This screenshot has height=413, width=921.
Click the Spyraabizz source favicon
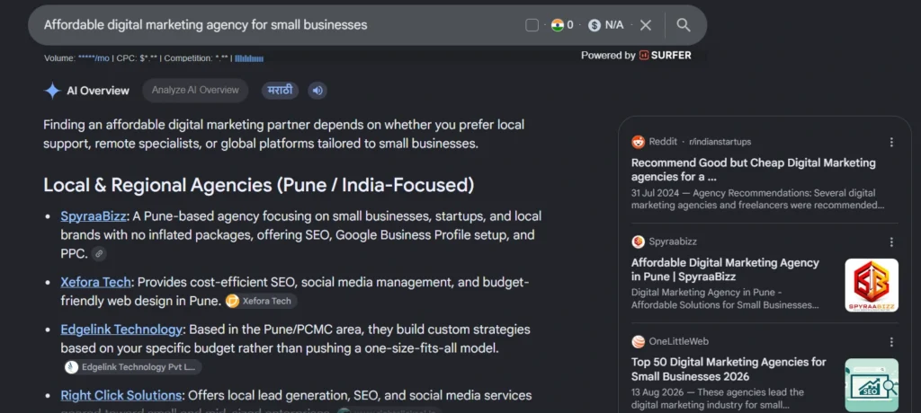pos(638,242)
